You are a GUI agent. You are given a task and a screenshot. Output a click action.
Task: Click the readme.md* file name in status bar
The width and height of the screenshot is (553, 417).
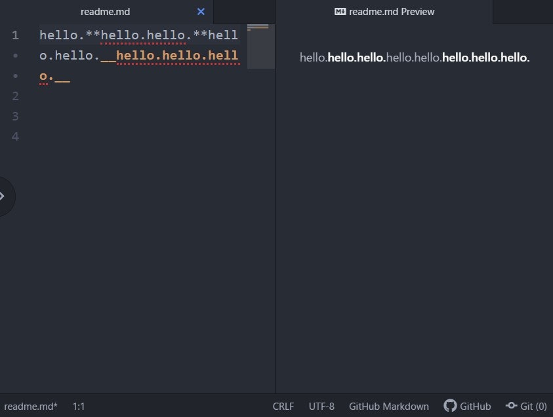(31, 407)
